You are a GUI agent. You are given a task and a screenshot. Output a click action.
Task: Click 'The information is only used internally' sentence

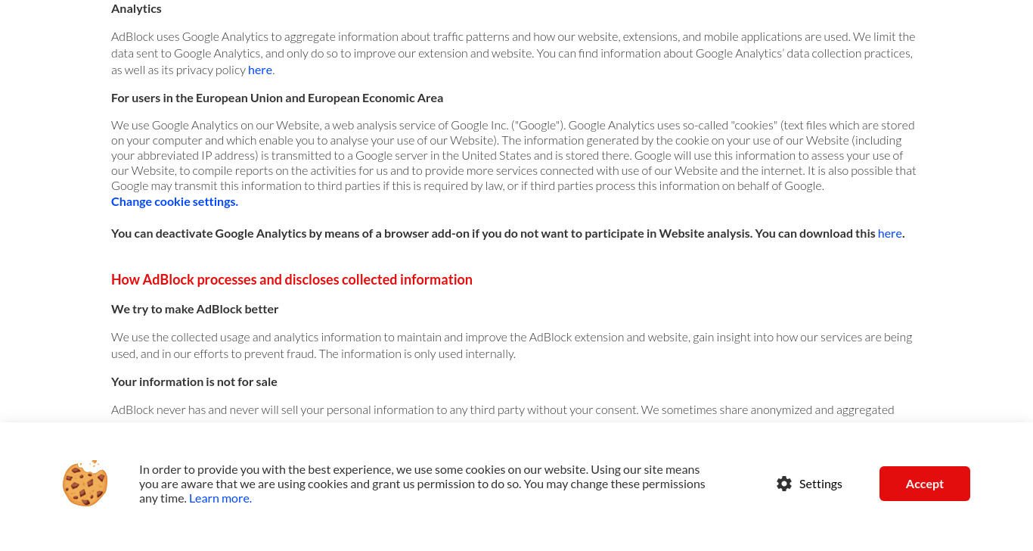[418, 353]
